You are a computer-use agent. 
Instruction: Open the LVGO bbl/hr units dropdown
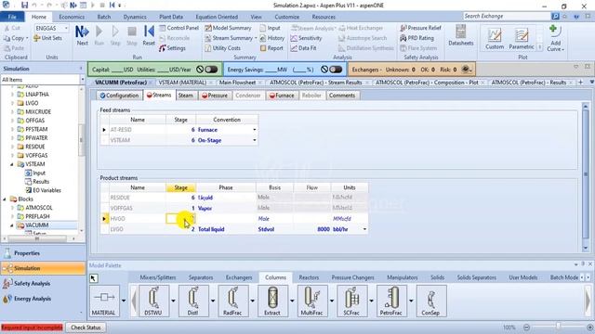[364, 229]
